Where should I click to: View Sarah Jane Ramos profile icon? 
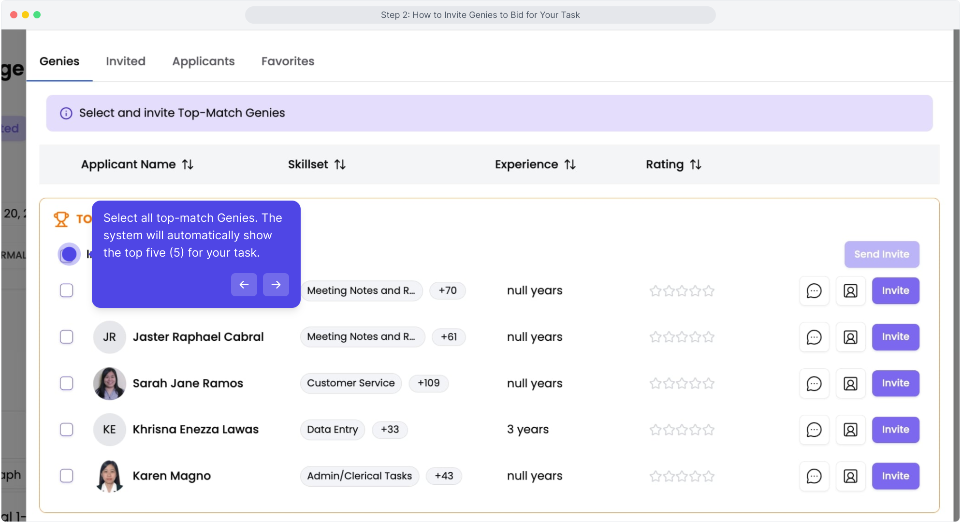point(850,383)
